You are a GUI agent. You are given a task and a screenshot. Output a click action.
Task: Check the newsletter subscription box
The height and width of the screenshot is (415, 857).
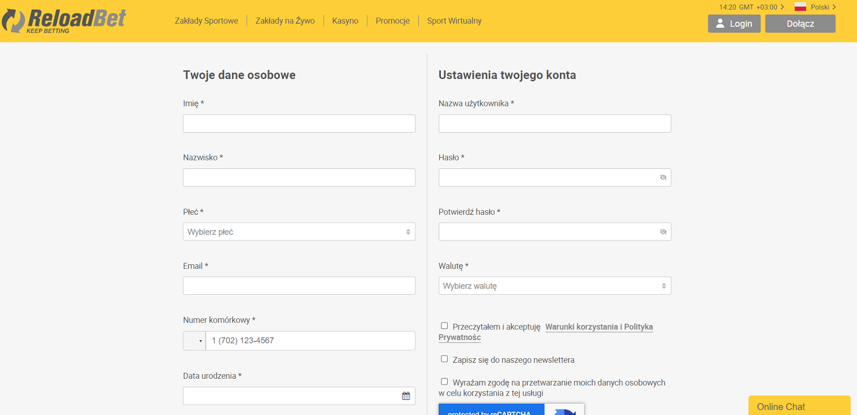[444, 359]
